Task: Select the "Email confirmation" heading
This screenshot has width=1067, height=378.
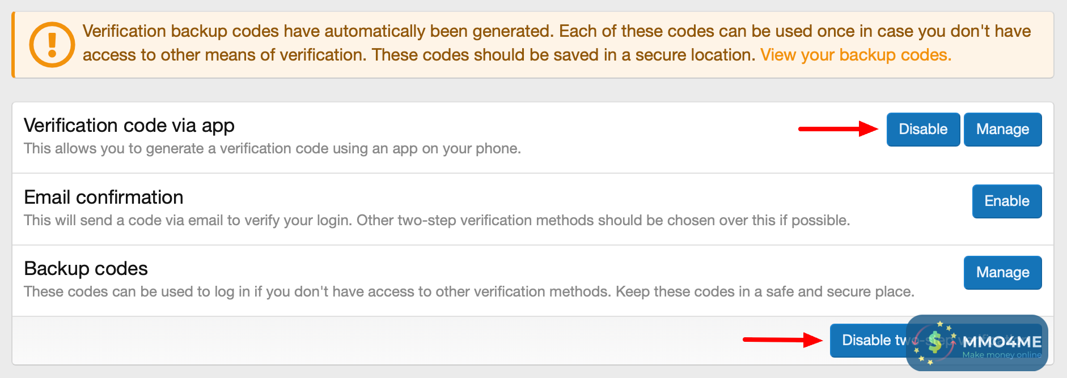Action: [104, 197]
